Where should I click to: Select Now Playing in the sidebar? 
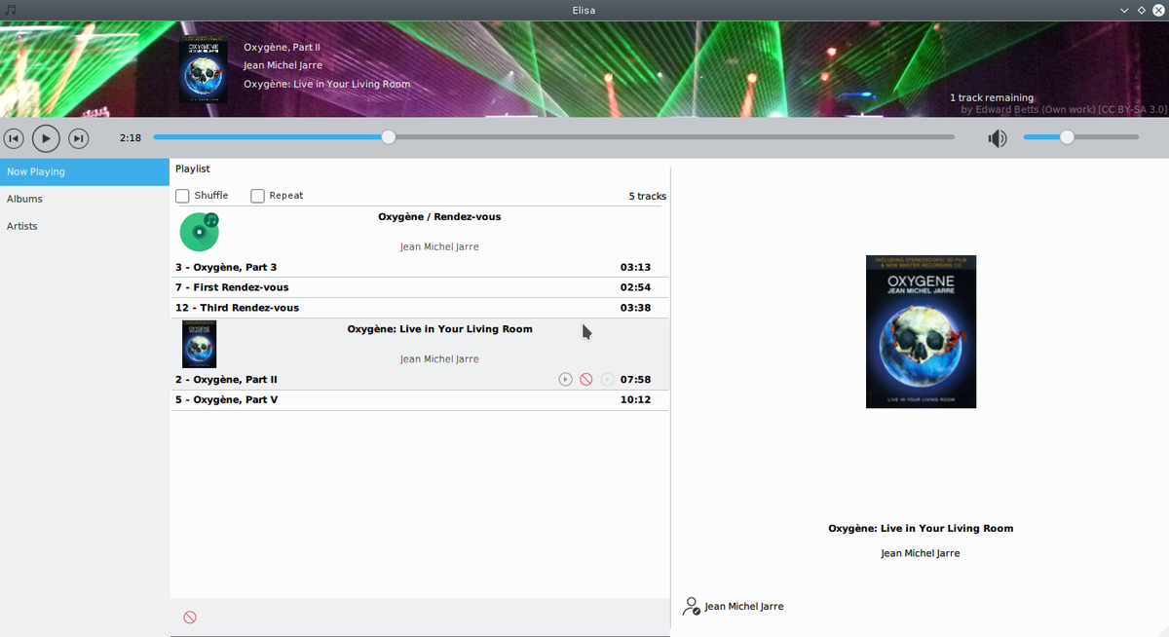tap(36, 171)
